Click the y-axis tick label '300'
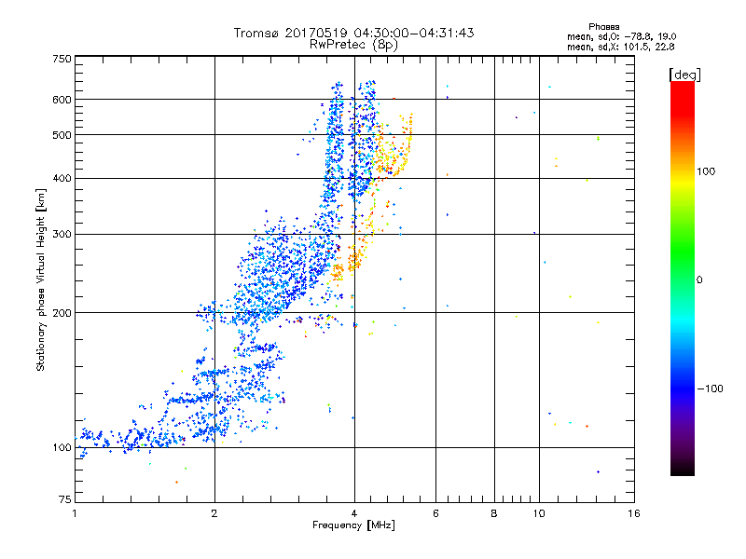 62,235
